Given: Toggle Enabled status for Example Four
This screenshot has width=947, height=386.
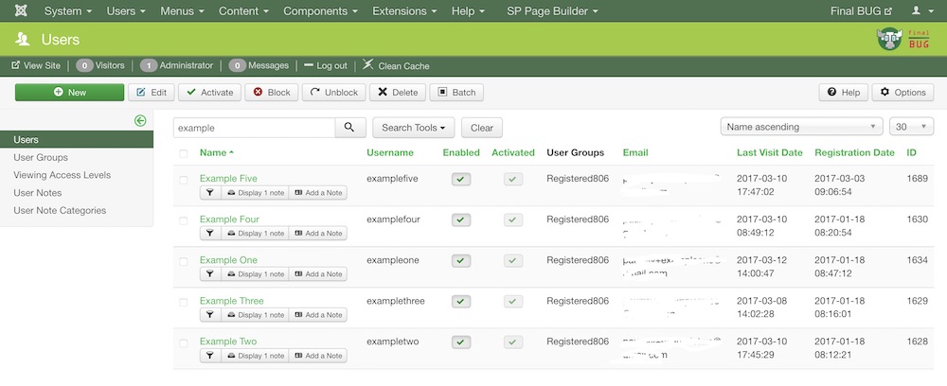Looking at the screenshot, I should 461,219.
